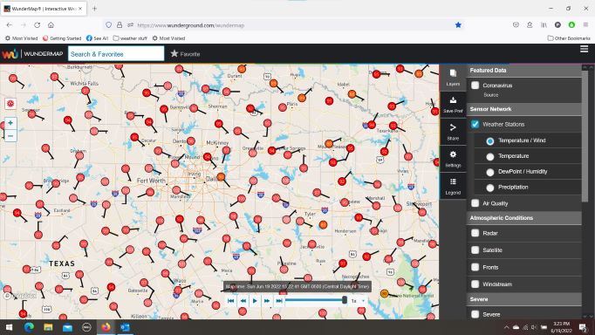595x335 pixels.
Task: Open the Most Visited bookmark
Action: click(21, 38)
